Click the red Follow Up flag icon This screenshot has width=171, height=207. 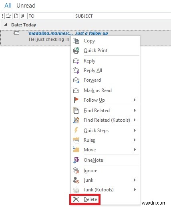[76, 100]
